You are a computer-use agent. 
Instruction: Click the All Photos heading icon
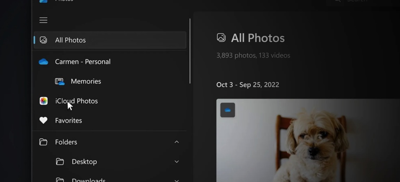pyautogui.click(x=221, y=38)
